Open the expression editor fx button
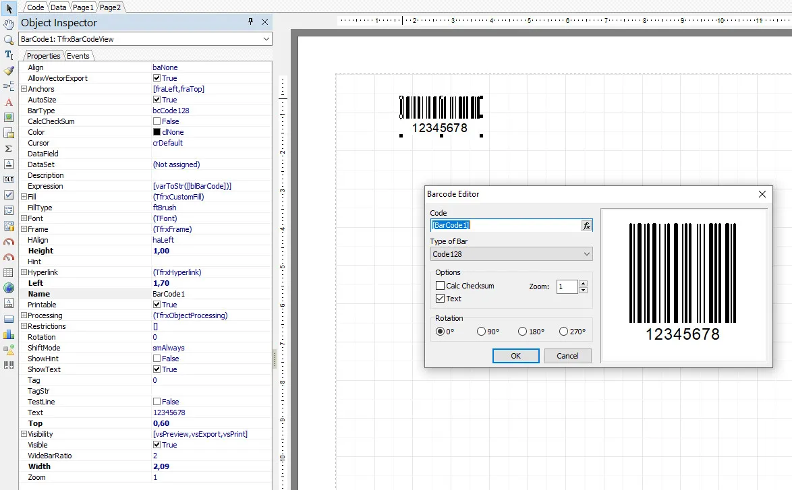Screen dimensions: 792x490 click(587, 226)
